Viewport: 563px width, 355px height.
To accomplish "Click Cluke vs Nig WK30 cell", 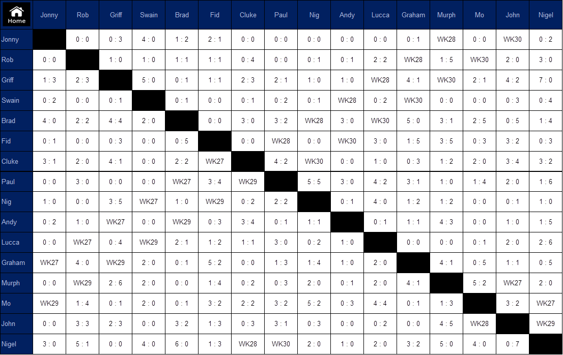I will coord(314,161).
